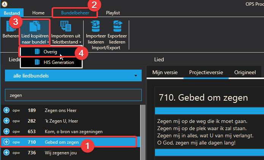Image resolution: width=264 pixels, height=160 pixels.
Task: Click the song heading 710. Gebed om zegen
Action: [203, 98]
